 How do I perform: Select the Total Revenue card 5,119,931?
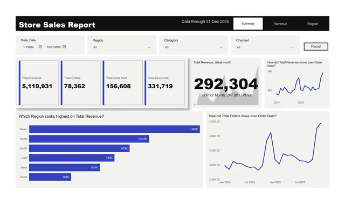(x=39, y=83)
